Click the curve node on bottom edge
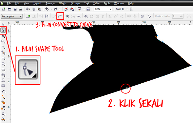The image size is (193, 123). point(127,88)
